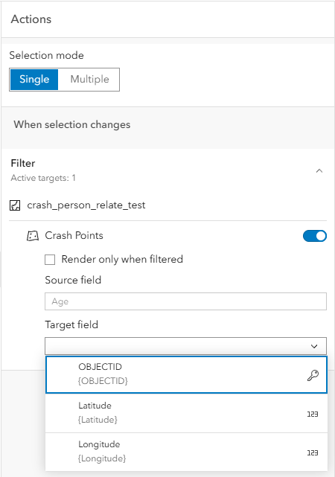Viewport: 335px width, 477px height.
Task: Click the Crash Points layer label
Action: [x=74, y=235]
